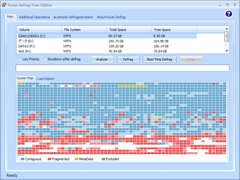This screenshot has height=180, width=240.
Task: Sort by the Total Space column header
Action: (x=129, y=30)
